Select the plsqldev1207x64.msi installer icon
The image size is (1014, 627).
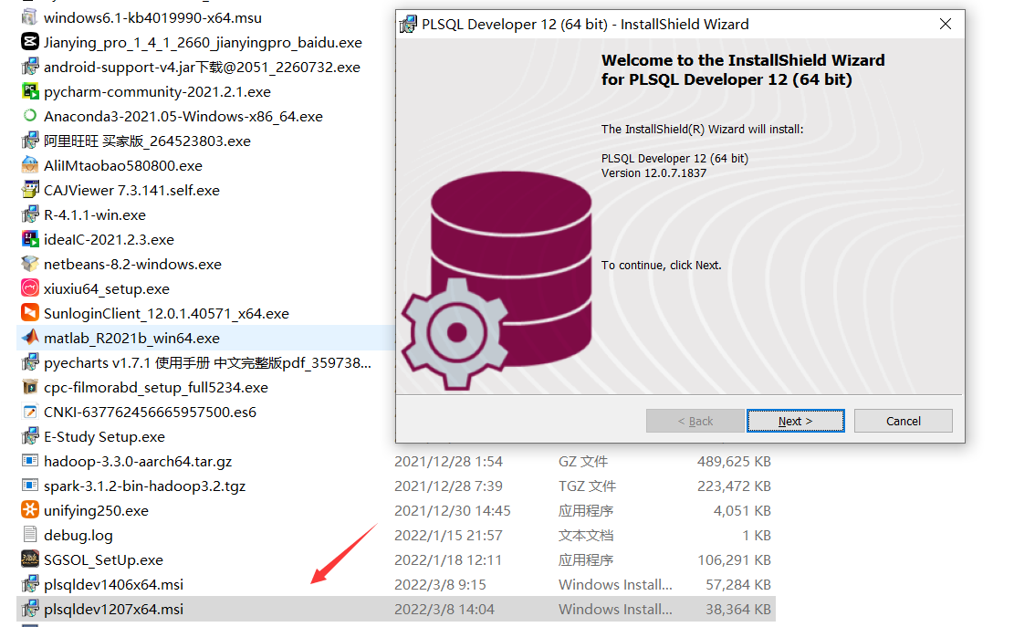(x=30, y=608)
